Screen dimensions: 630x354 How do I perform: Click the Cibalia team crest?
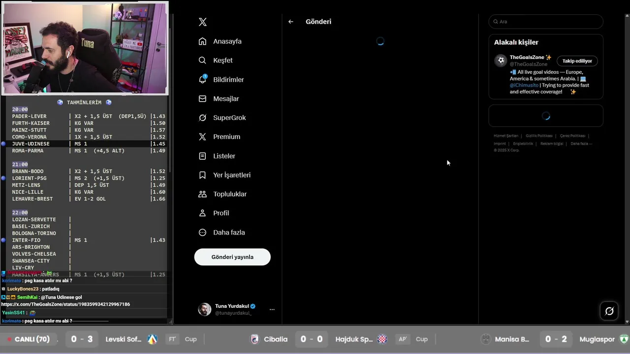pos(254,339)
